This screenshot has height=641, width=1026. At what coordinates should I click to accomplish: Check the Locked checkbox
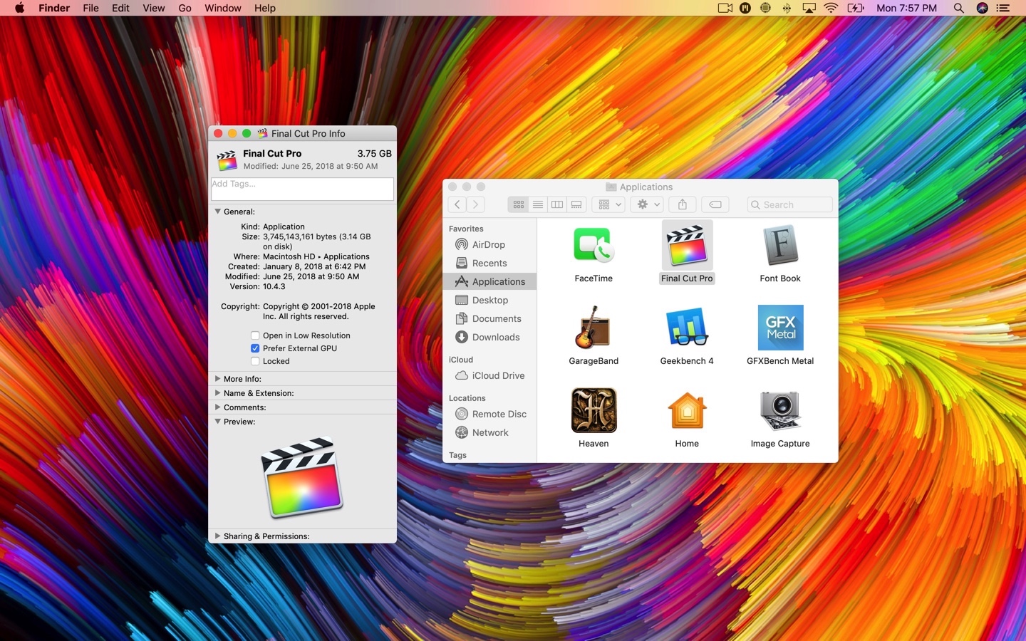point(254,361)
